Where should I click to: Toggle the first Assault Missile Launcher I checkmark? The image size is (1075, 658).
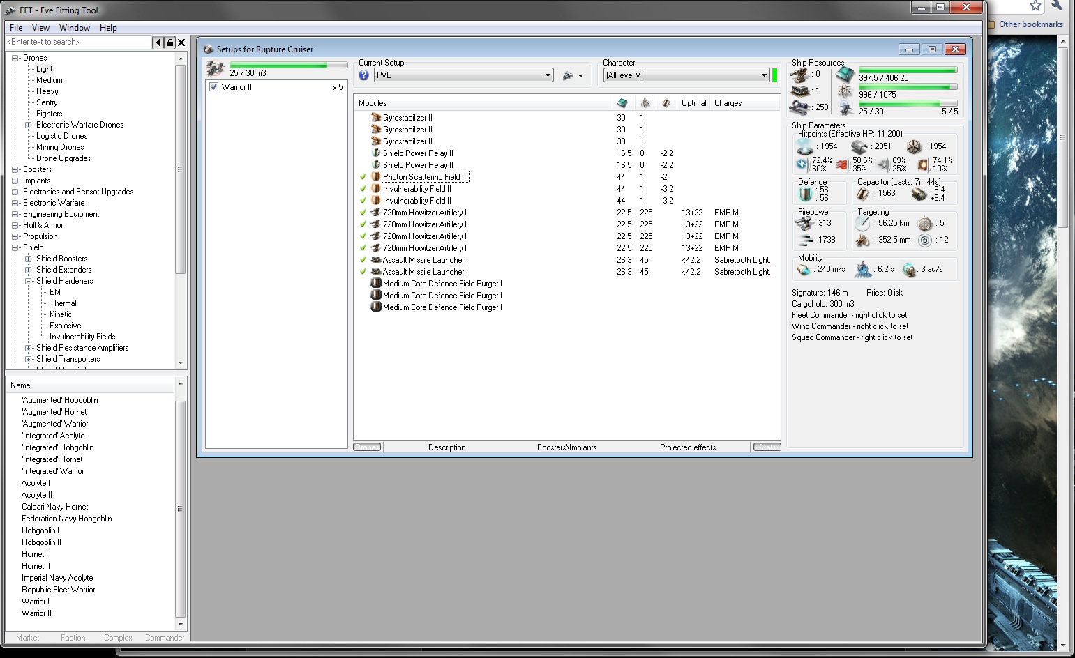[x=363, y=260]
